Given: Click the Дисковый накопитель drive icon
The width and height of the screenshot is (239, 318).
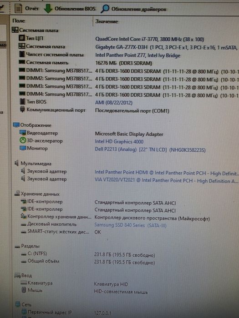Looking at the screenshot, I should coord(24,224).
